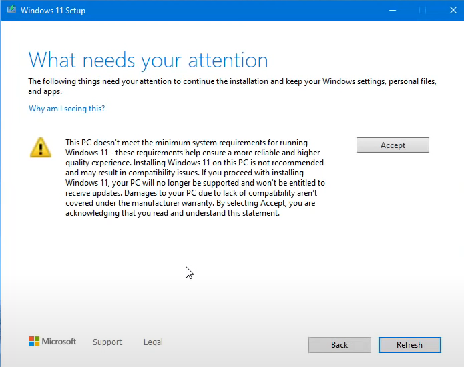Click the Microsoft logo
This screenshot has height=367, width=464.
point(53,341)
